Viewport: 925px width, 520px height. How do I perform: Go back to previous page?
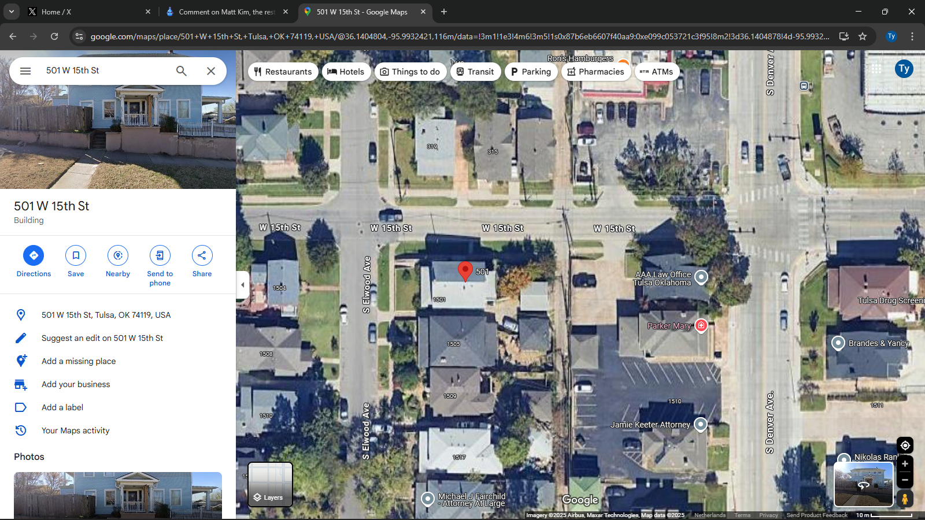click(13, 36)
